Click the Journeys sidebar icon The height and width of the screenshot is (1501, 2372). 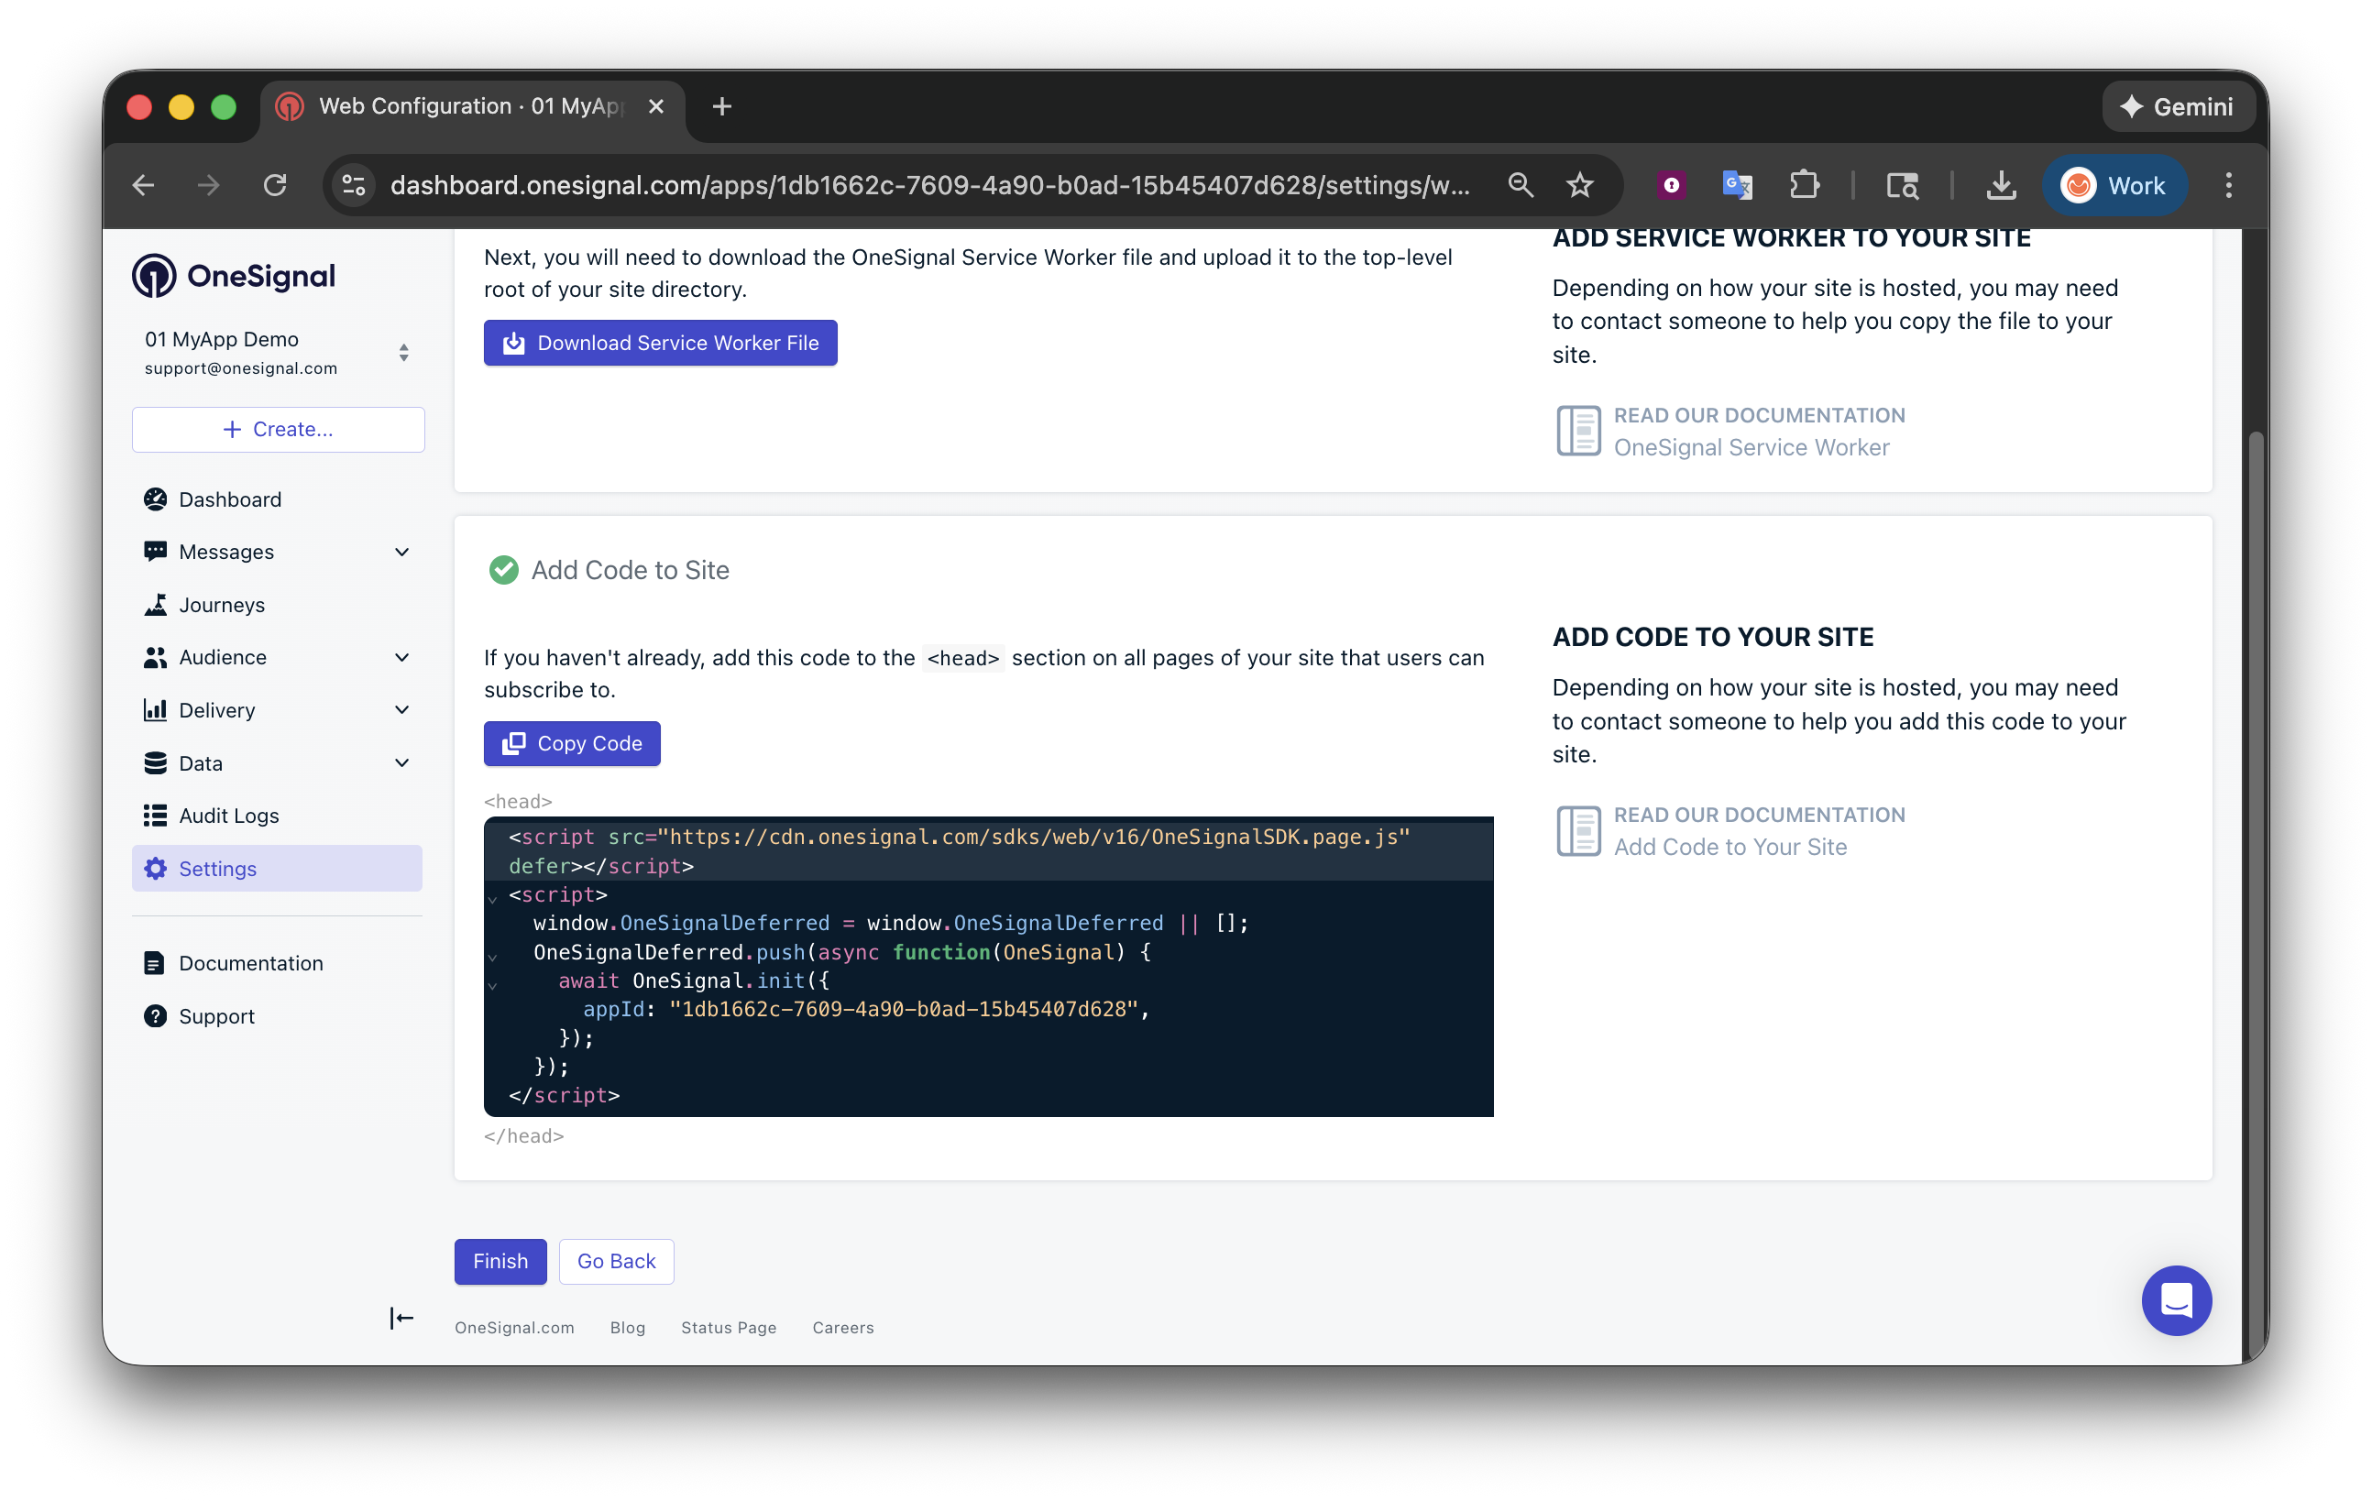coord(156,605)
